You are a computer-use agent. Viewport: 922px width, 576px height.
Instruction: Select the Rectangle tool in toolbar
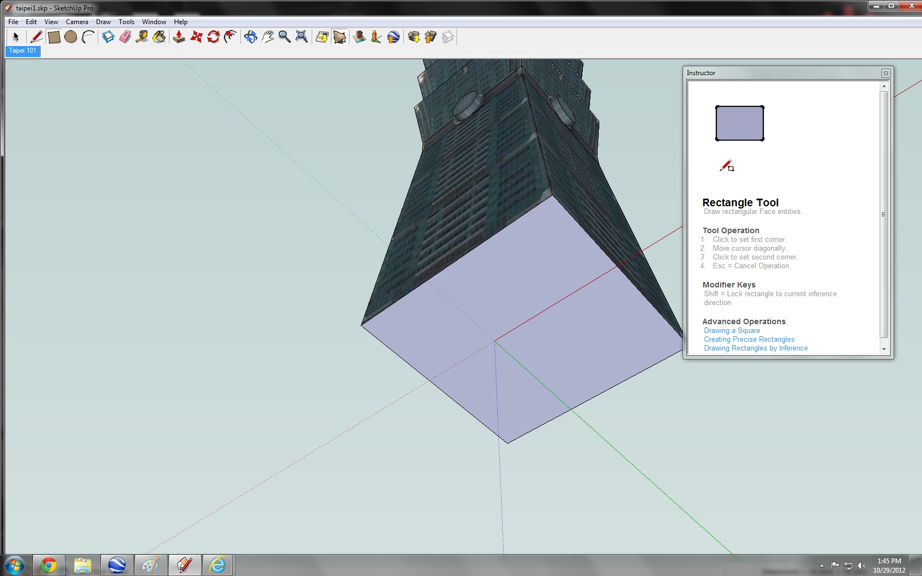pyautogui.click(x=54, y=37)
